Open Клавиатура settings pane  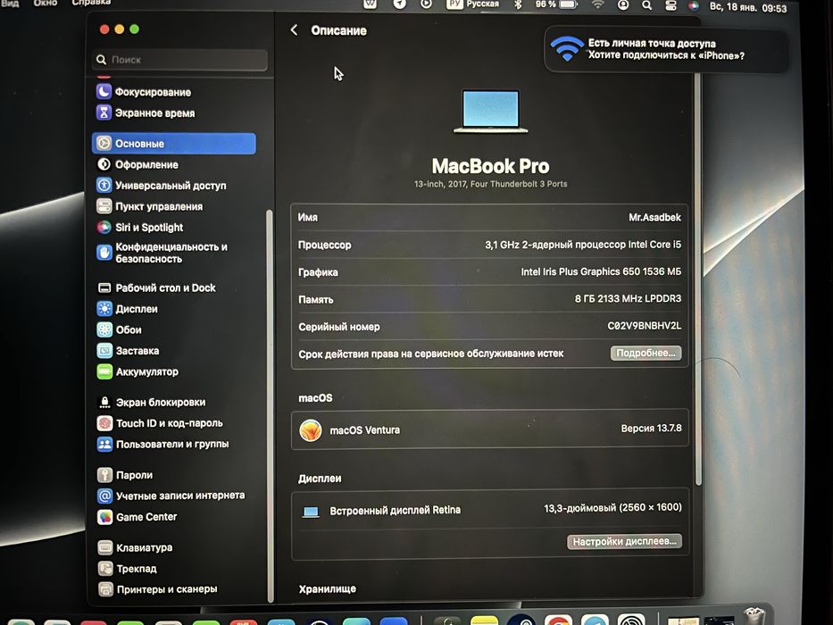tap(136, 547)
